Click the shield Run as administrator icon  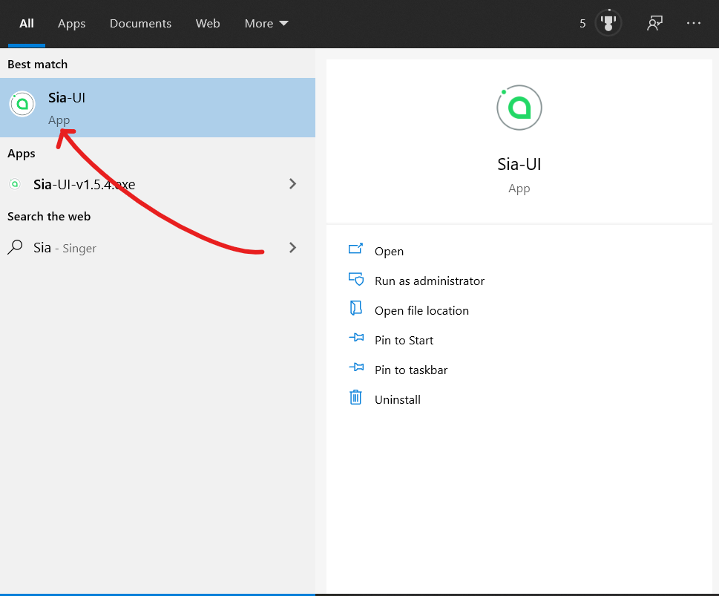(356, 279)
